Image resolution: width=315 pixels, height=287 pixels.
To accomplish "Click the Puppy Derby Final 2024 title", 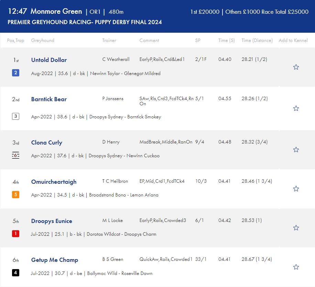I will 85,22.
